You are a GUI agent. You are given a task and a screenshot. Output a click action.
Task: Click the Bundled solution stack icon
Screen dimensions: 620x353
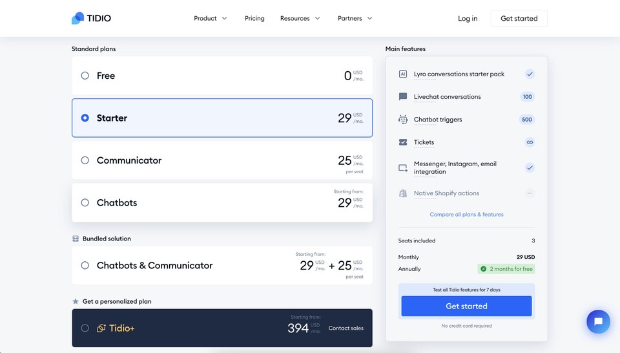[x=76, y=239]
